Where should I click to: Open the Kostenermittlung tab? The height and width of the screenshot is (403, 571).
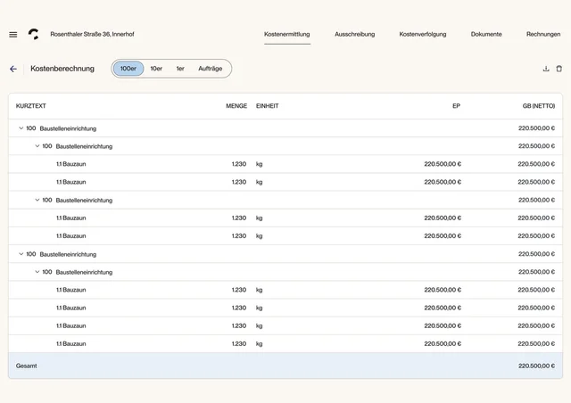[287, 34]
